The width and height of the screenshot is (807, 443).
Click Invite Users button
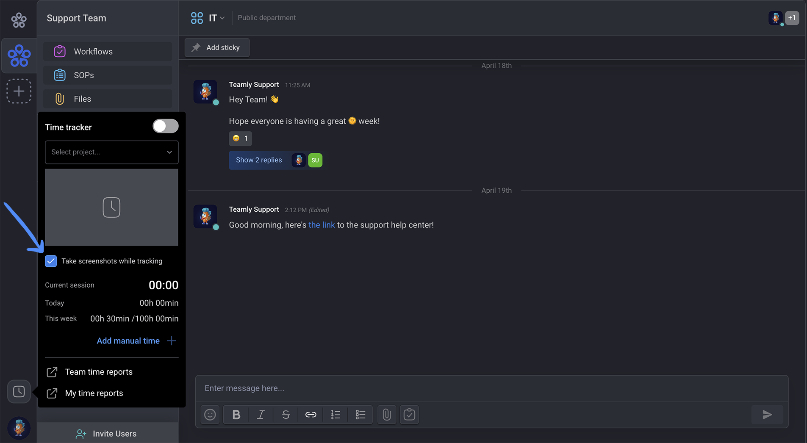tap(108, 433)
